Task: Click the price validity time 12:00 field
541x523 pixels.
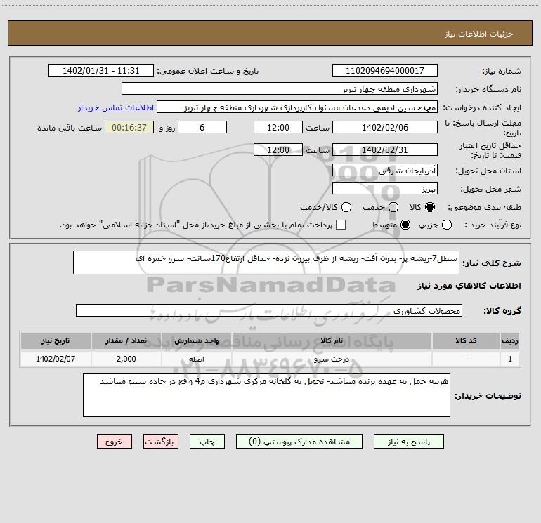Action: tap(278, 150)
